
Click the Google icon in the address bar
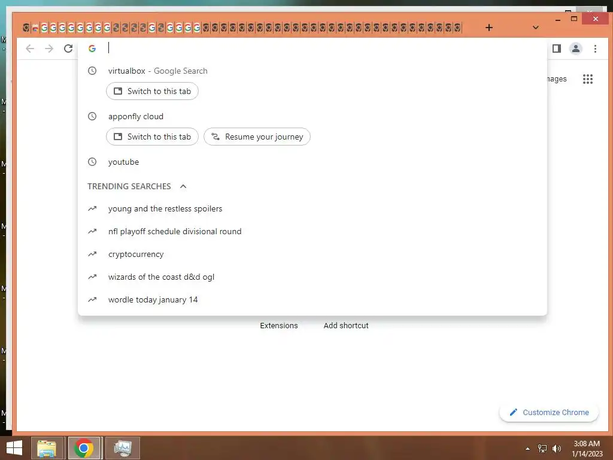pos(92,49)
